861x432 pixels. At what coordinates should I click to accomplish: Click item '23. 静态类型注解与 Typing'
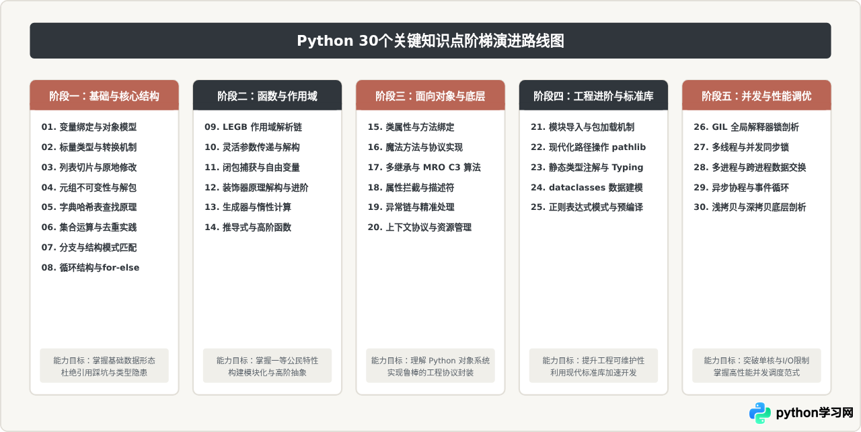(x=587, y=167)
